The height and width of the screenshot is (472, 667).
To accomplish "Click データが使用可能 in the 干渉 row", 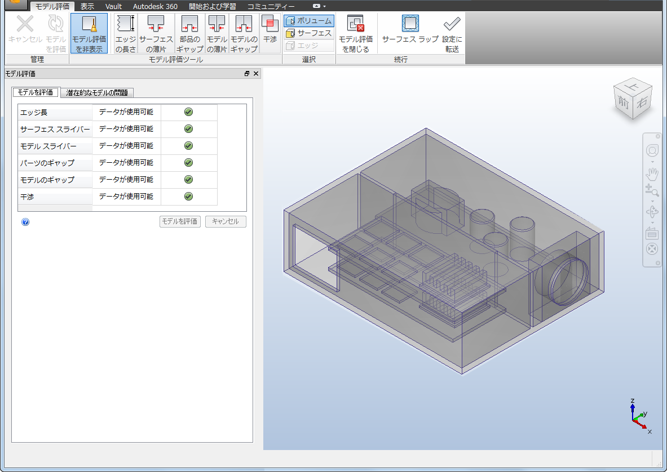I will [126, 196].
